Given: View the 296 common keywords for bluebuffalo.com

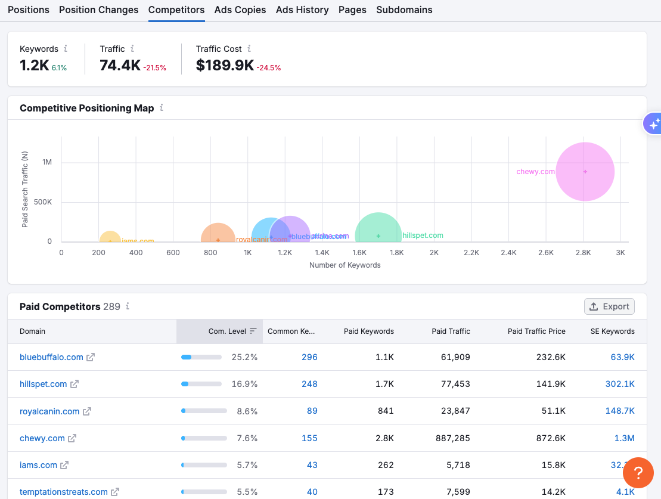Looking at the screenshot, I should (309, 357).
